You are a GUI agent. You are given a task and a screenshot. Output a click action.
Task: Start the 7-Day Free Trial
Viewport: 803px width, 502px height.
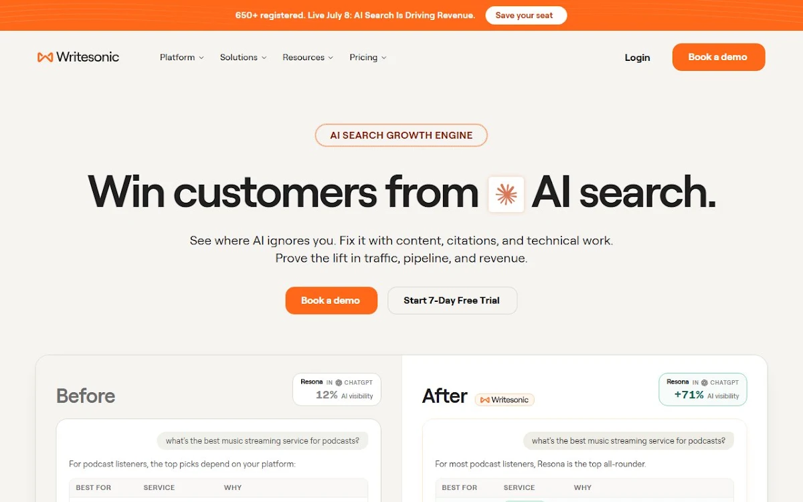click(452, 301)
